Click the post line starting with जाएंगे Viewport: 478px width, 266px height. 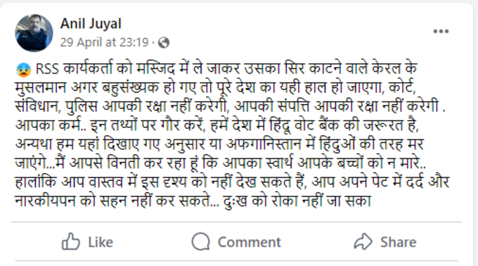tap(221, 163)
